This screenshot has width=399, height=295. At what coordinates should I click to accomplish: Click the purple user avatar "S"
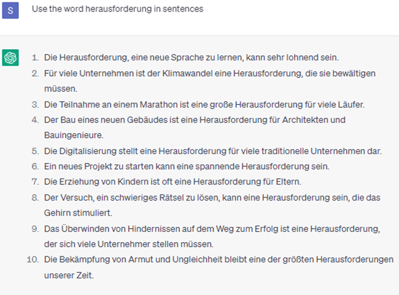pyautogui.click(x=11, y=10)
